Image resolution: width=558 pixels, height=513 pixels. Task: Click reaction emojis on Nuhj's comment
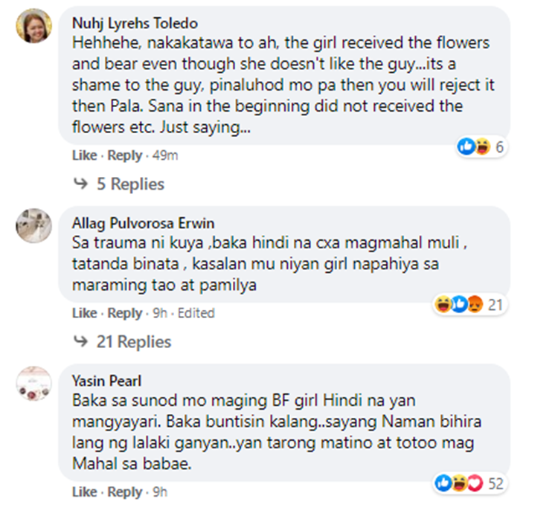coord(475,147)
